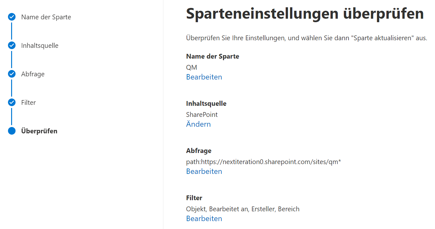Click Ändern link under Inhaltsquelle
Image resolution: width=435 pixels, height=229 pixels.
point(198,124)
